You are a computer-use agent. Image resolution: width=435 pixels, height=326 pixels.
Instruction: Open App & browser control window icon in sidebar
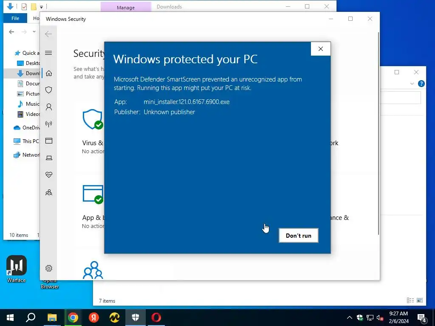(49, 141)
